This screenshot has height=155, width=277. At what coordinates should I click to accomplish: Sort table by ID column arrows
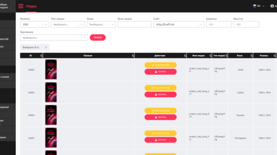pyautogui.click(x=41, y=56)
